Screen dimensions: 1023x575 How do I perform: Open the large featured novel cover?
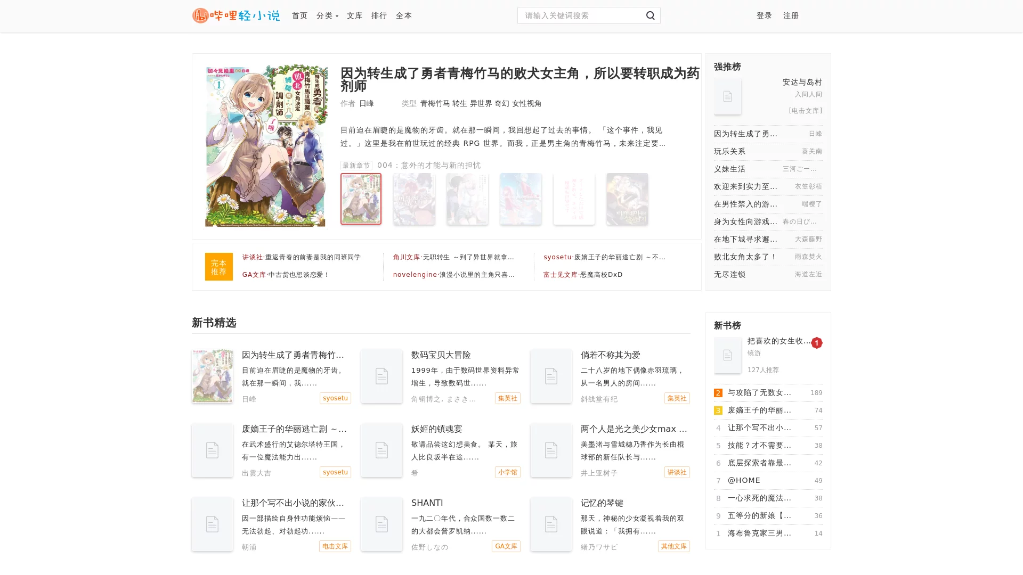pos(266,145)
